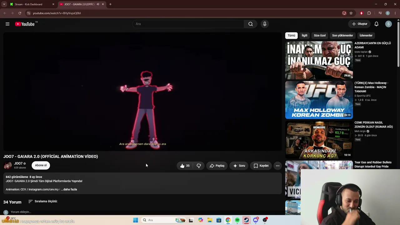This screenshot has width=400, height=225.
Task: View site information in address bar
Action: 28,13
